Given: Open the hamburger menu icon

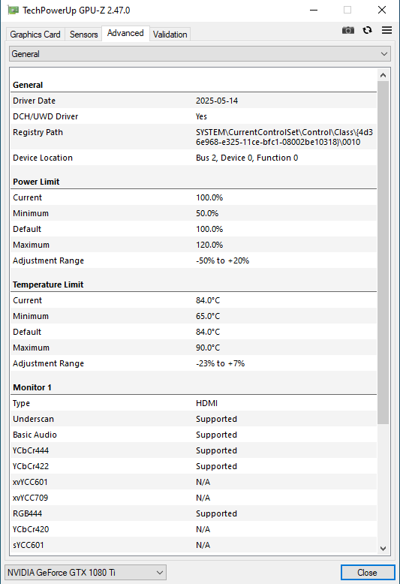Looking at the screenshot, I should (386, 30).
